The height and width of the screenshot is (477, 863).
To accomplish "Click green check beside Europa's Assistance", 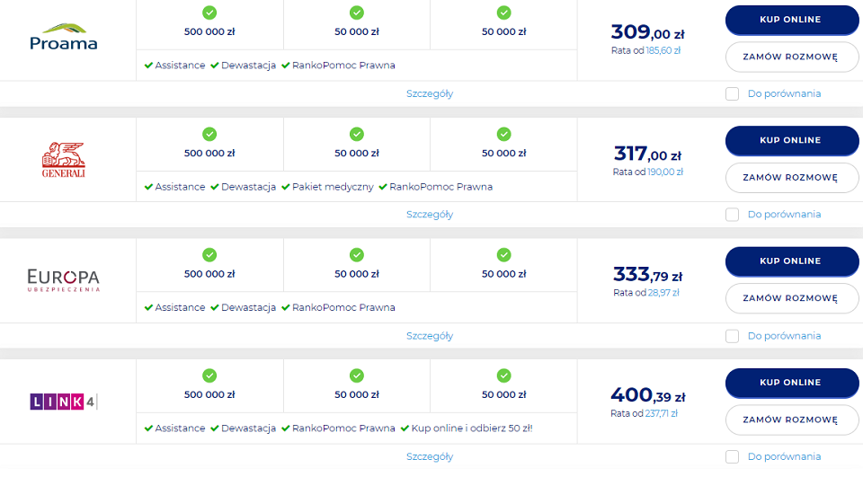I will pos(148,307).
